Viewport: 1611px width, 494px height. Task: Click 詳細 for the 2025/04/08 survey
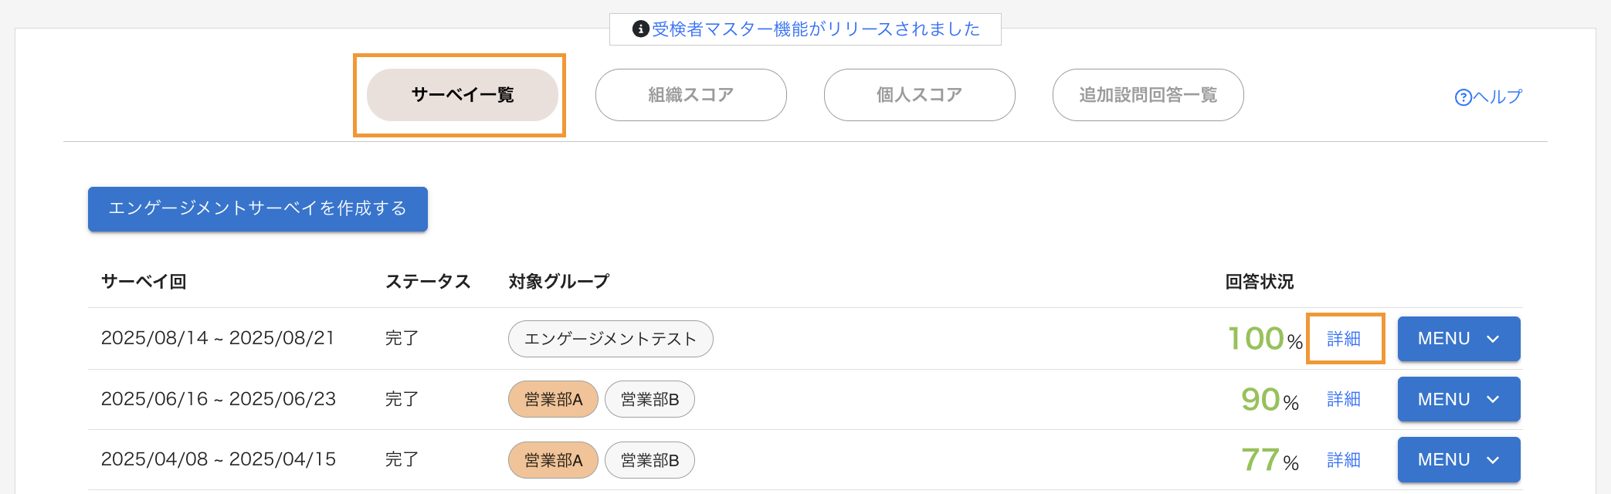(1344, 460)
